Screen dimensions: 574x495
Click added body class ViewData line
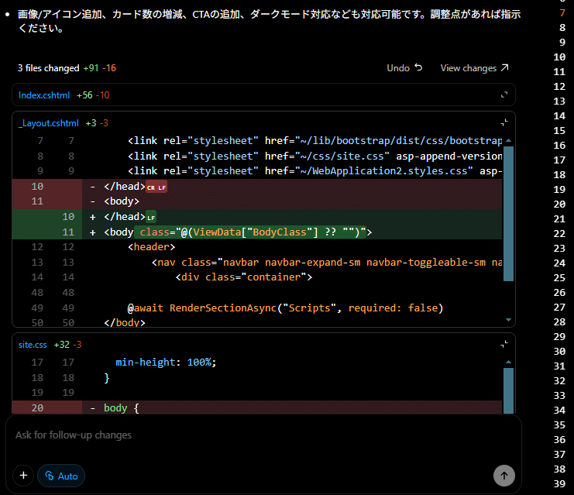point(257,232)
